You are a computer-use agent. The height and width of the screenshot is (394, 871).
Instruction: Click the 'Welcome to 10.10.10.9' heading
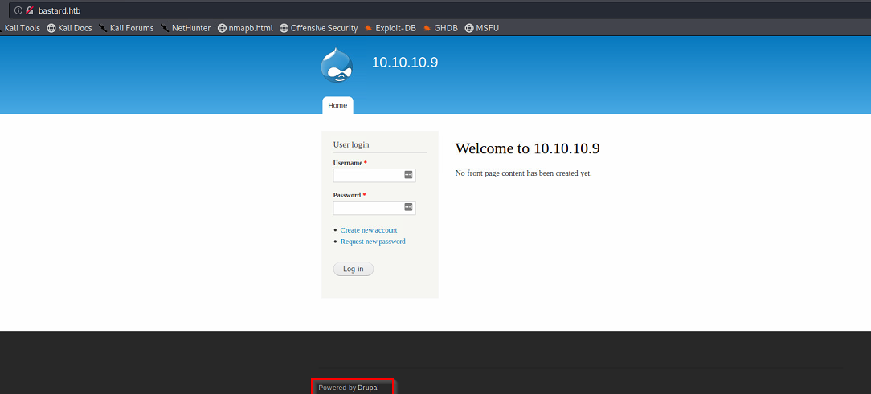click(x=528, y=148)
